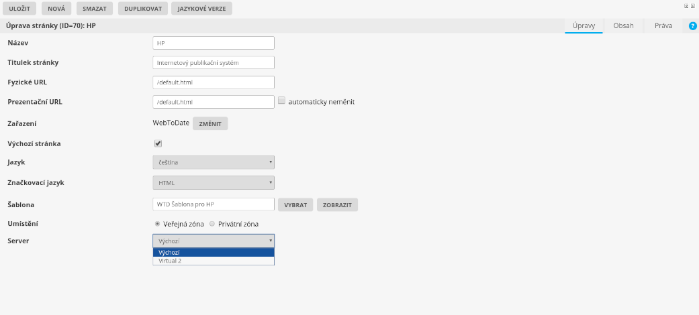This screenshot has height=315, width=699.
Task: Expand the Značkovací jazyk dropdown
Action: [214, 182]
